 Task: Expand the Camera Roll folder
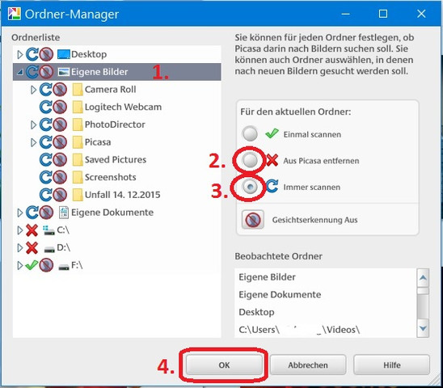(33, 90)
